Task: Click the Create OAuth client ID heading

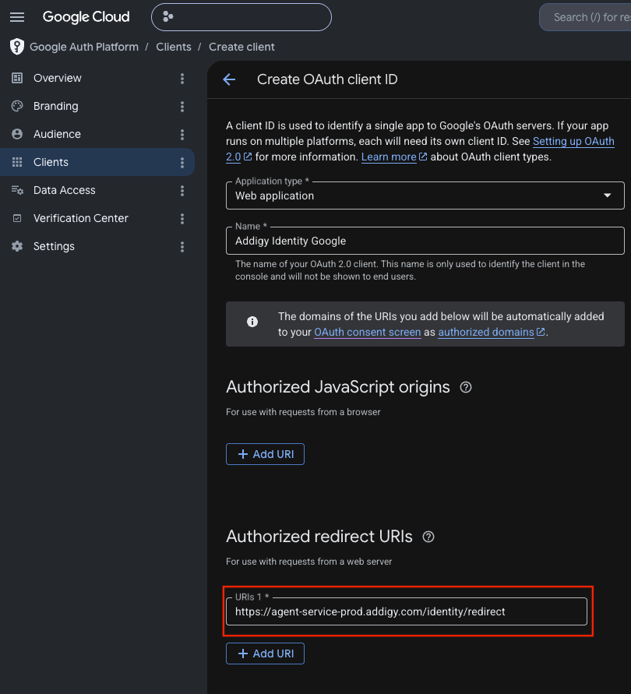Action: [x=327, y=79]
